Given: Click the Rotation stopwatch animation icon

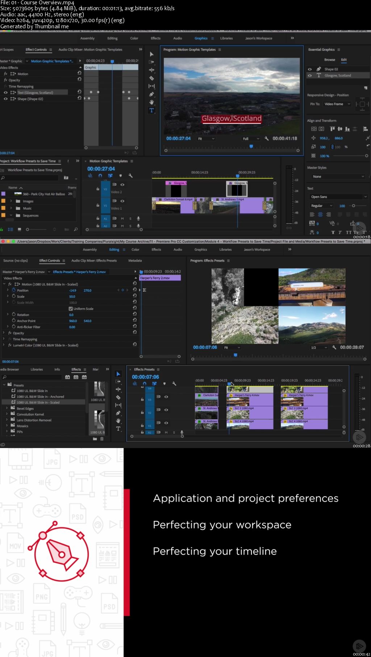Looking at the screenshot, I should pyautogui.click(x=14, y=315).
